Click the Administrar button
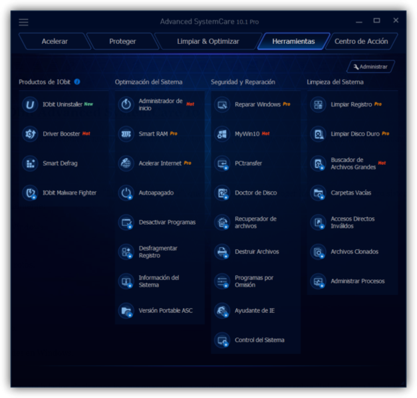 370,66
